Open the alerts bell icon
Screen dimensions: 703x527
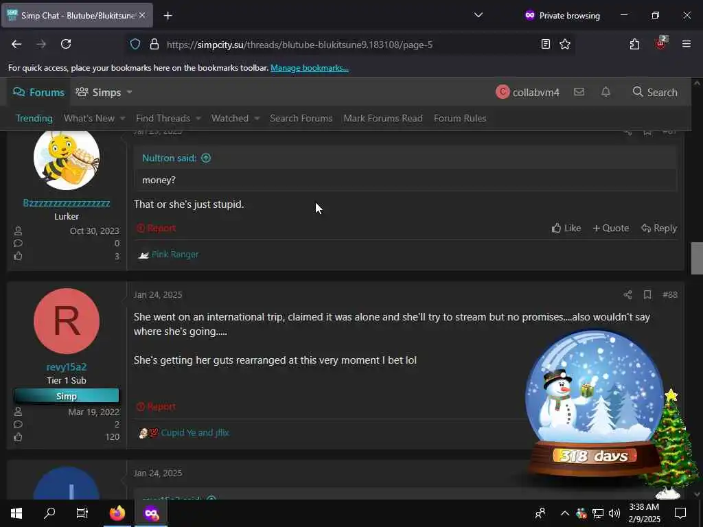(606, 92)
